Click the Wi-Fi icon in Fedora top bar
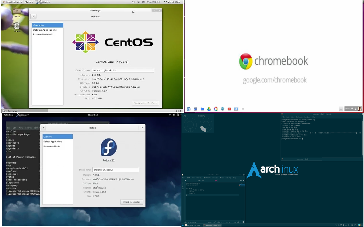The image size is (364, 227). [170, 115]
